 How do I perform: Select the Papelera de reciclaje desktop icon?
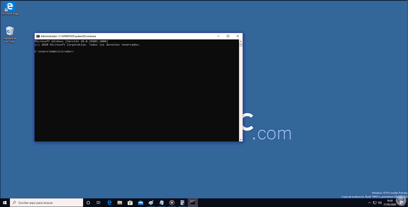pos(10,35)
